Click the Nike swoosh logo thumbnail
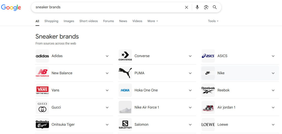 [208, 73]
